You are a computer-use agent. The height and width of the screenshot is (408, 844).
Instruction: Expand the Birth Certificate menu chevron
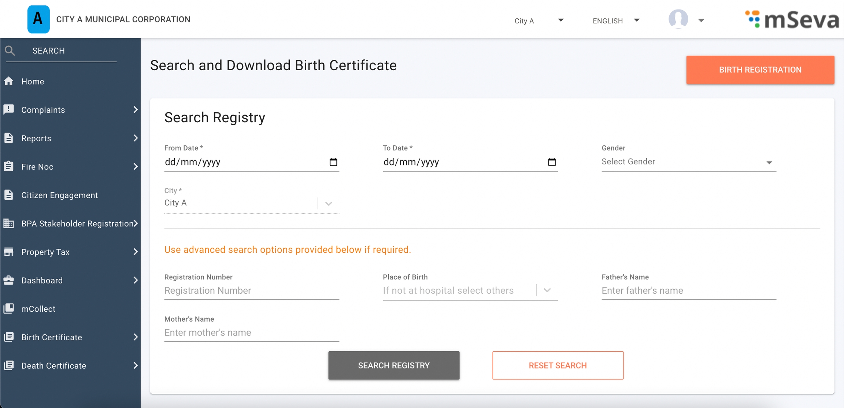(x=135, y=337)
